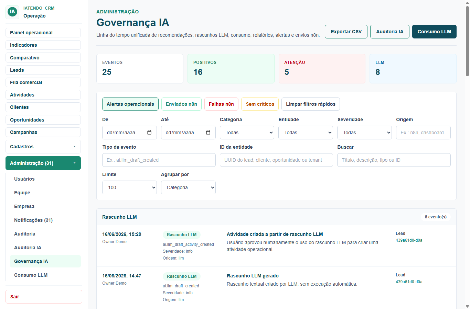
Task: Navigate to Leads
Action: (43, 70)
